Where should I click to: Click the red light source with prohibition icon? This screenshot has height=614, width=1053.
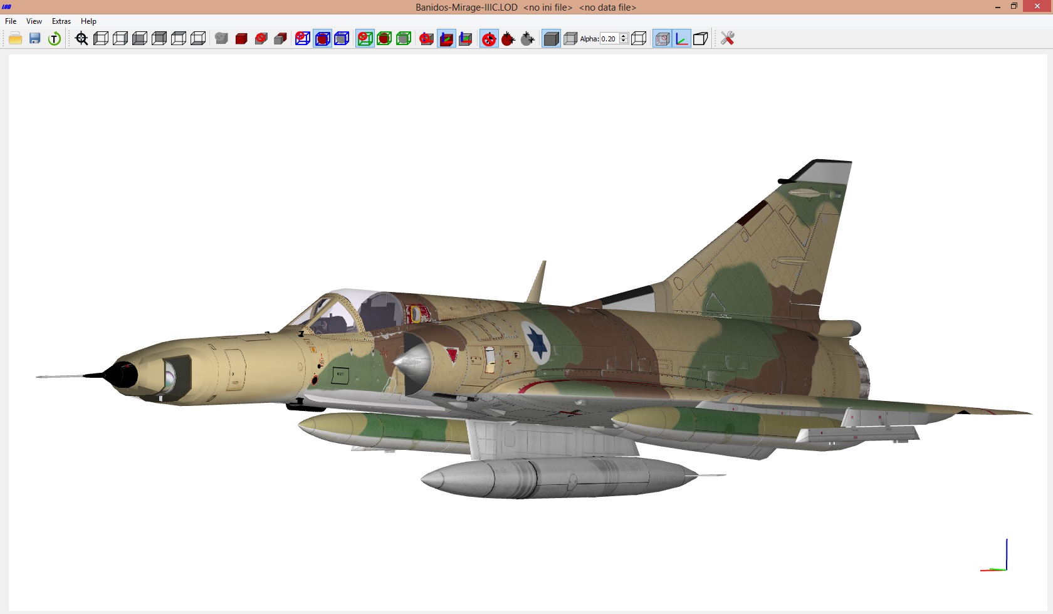click(x=489, y=39)
